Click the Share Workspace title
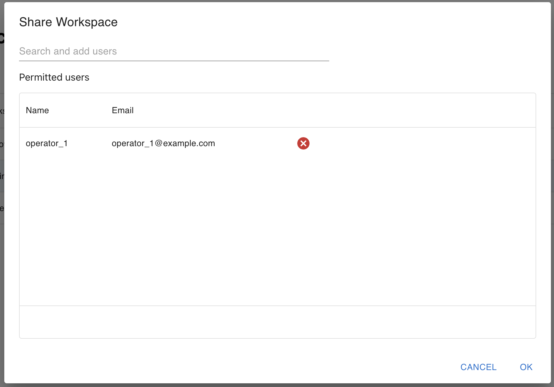Screen dimensions: 554x387 pyautogui.click(x=68, y=22)
